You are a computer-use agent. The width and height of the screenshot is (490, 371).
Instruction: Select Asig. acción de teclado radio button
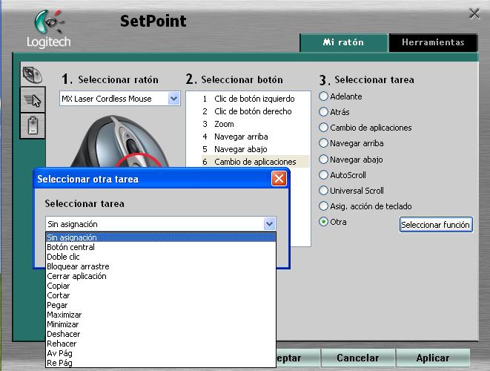coord(323,206)
